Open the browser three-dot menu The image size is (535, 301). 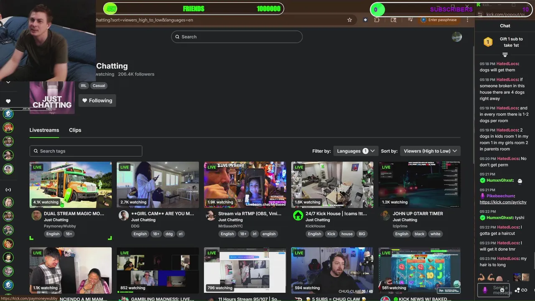pos(467,20)
